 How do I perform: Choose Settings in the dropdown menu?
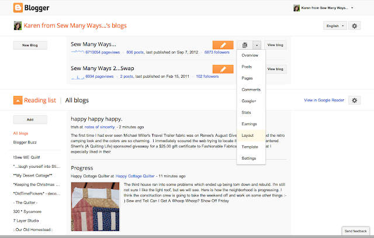point(251,158)
